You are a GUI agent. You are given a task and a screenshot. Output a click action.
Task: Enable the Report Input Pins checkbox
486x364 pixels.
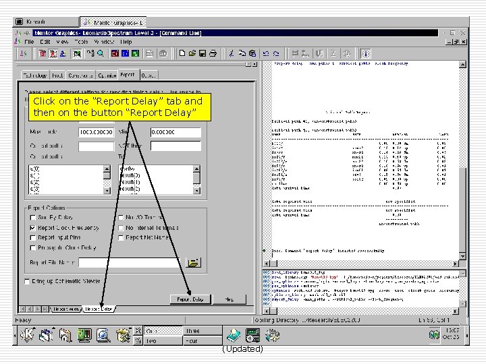point(33,238)
